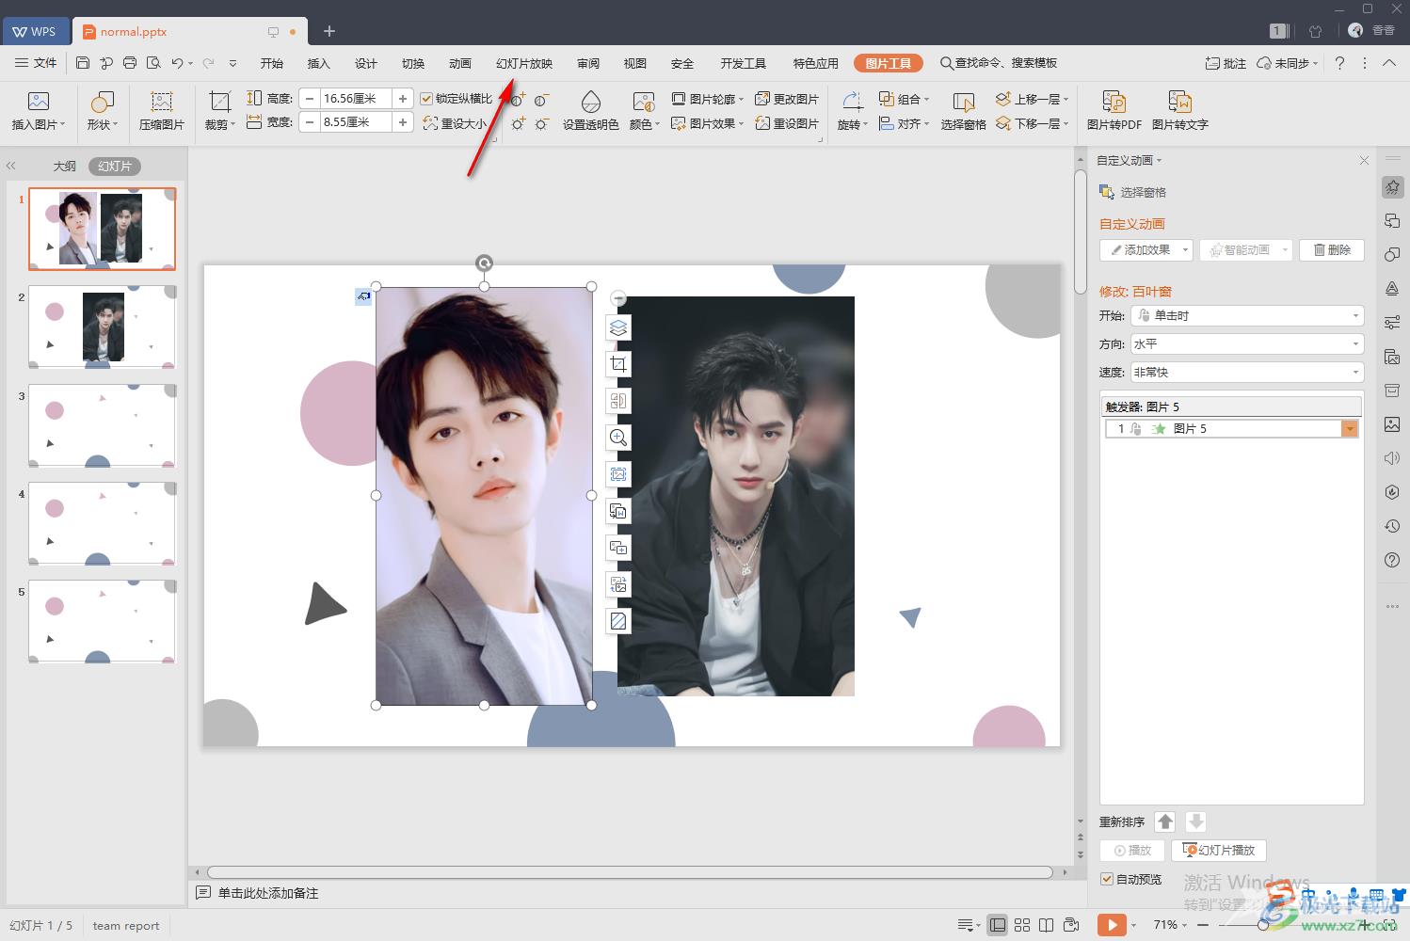Switch to the 动画 animation tab

pos(460,63)
